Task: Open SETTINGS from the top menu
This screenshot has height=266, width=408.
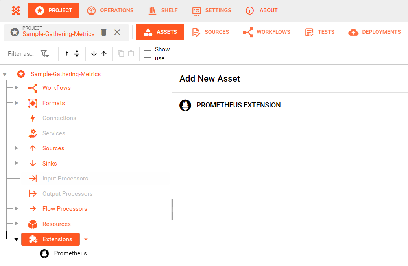Action: click(x=212, y=11)
